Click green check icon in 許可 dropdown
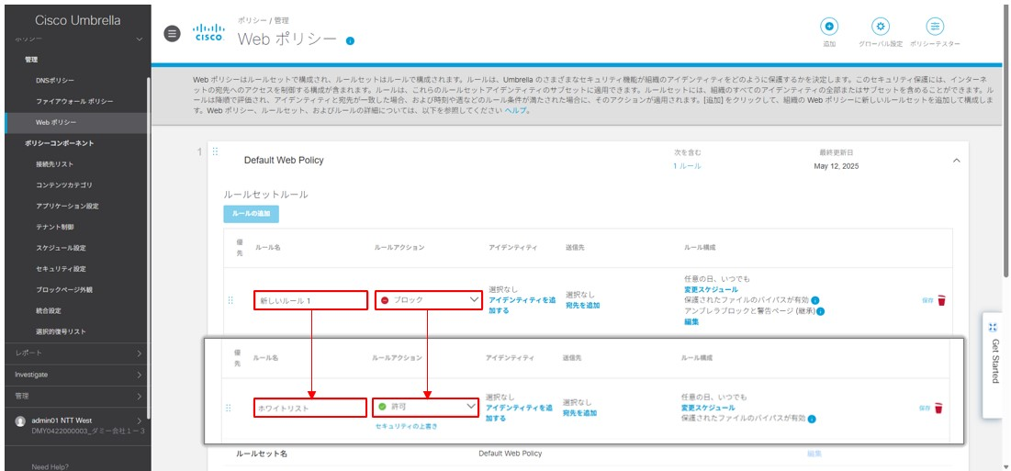 tap(382, 408)
